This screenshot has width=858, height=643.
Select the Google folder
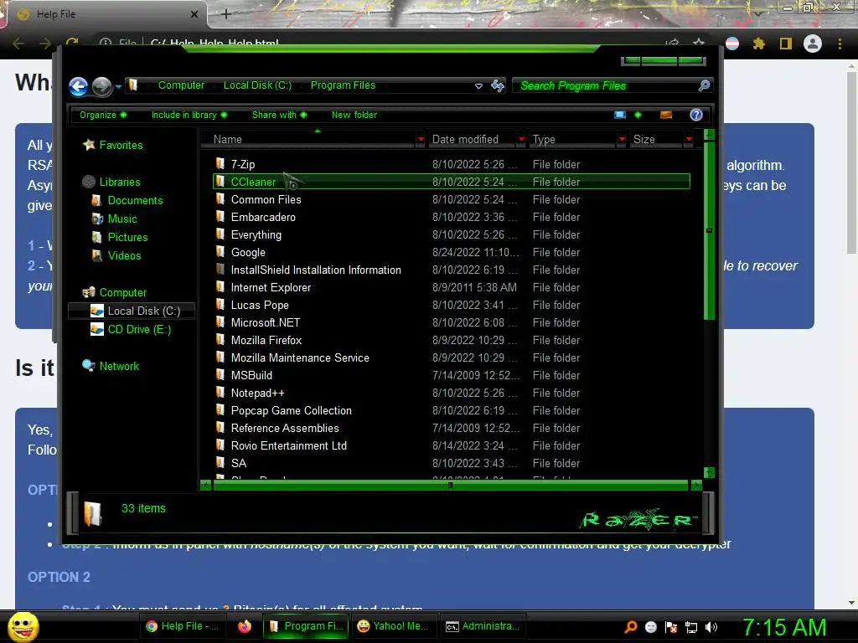tap(452, 252)
